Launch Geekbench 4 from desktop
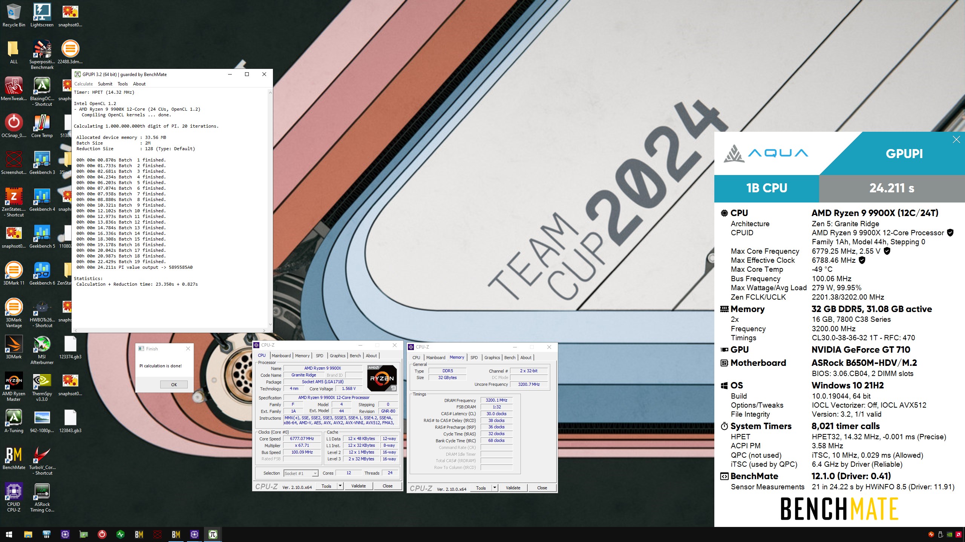This screenshot has width=965, height=542. [x=42, y=199]
